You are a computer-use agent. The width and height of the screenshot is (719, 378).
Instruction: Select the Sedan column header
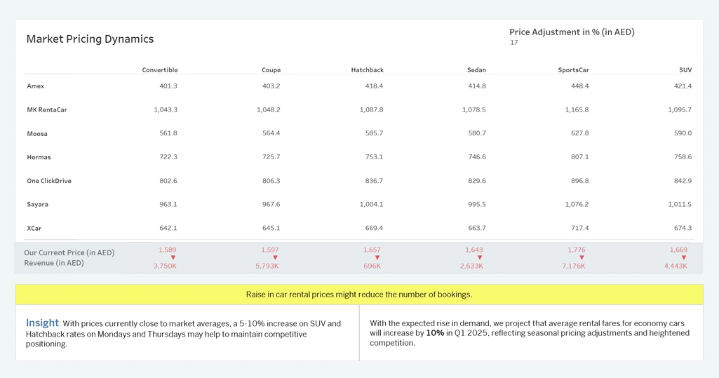[476, 70]
